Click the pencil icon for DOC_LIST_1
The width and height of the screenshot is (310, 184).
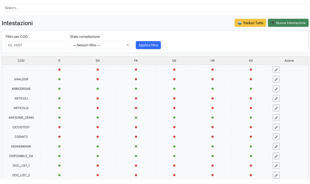coord(276,166)
